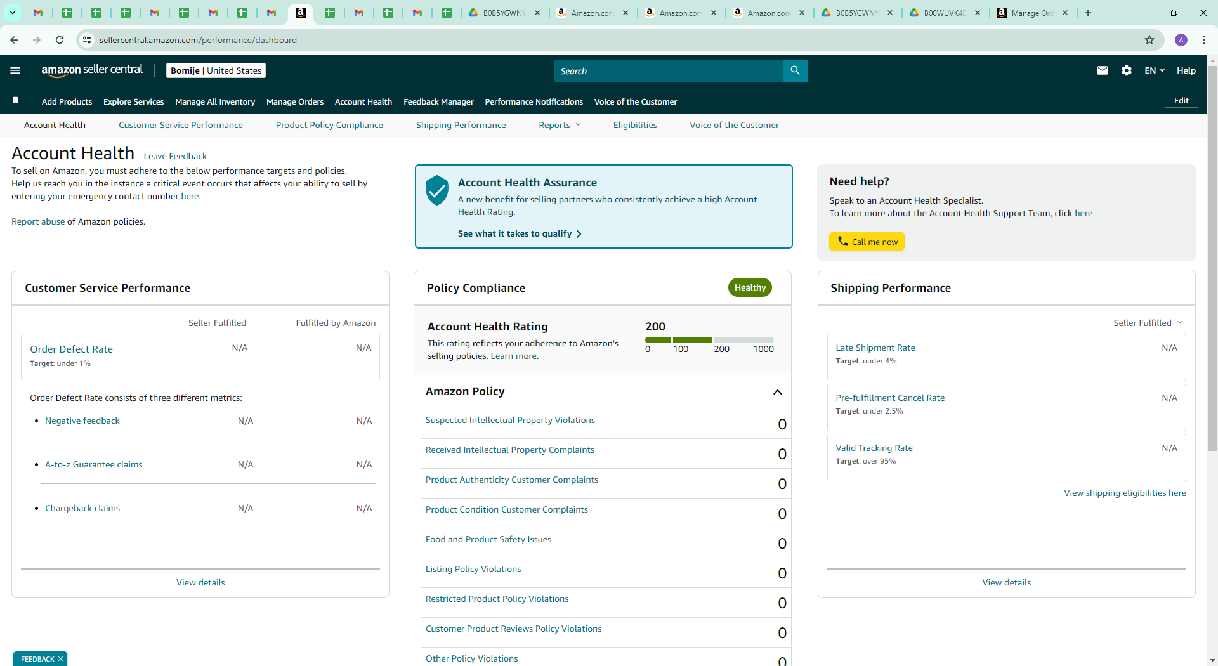Select the Product Policy Compliance tab
Viewport: 1218px width, 666px height.
click(329, 125)
